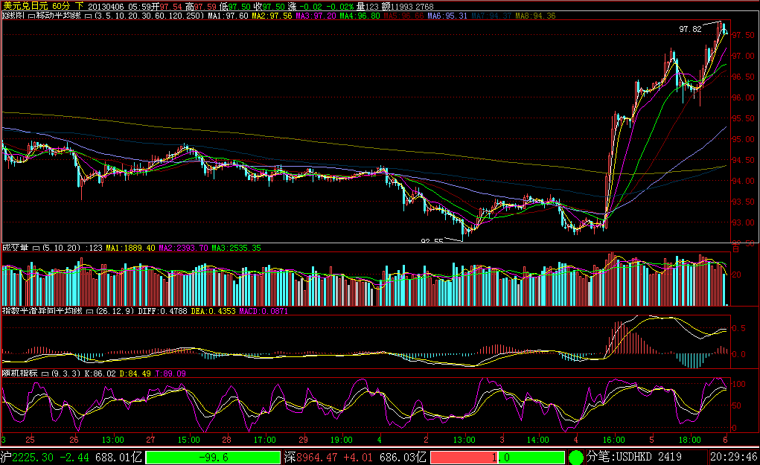Click the green -99.6 progress bar
Viewport: 760px width, 465px height.
point(214,457)
